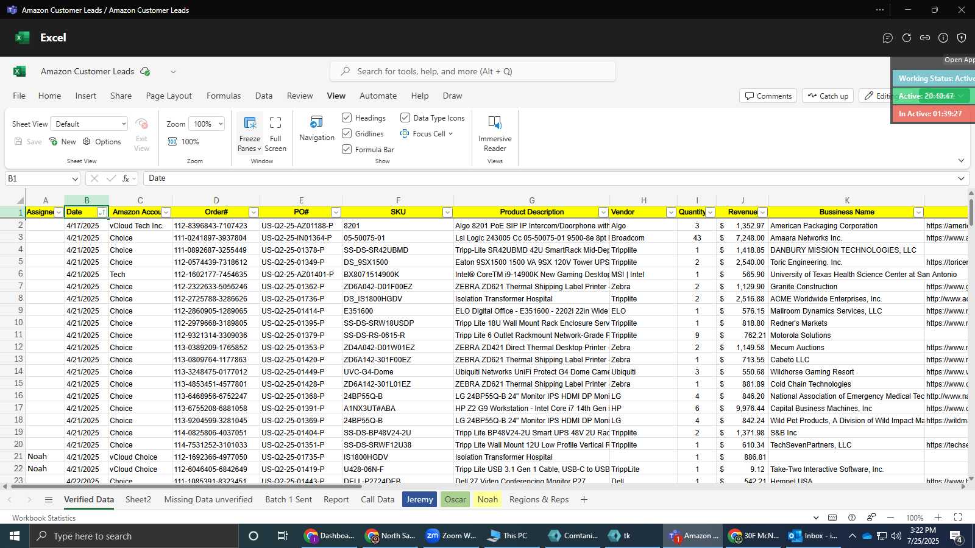Click the search for tools box
Image resolution: width=975 pixels, height=548 pixels.
tap(473, 71)
